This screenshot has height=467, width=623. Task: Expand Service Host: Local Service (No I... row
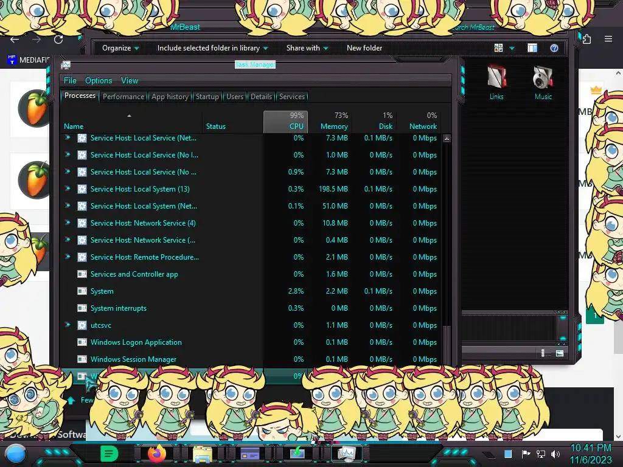[68, 154]
